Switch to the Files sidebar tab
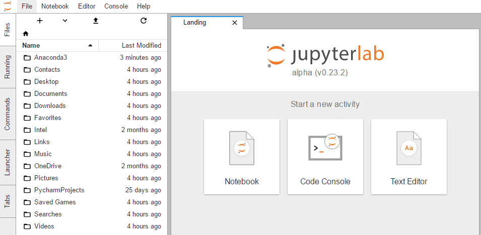 [8, 30]
